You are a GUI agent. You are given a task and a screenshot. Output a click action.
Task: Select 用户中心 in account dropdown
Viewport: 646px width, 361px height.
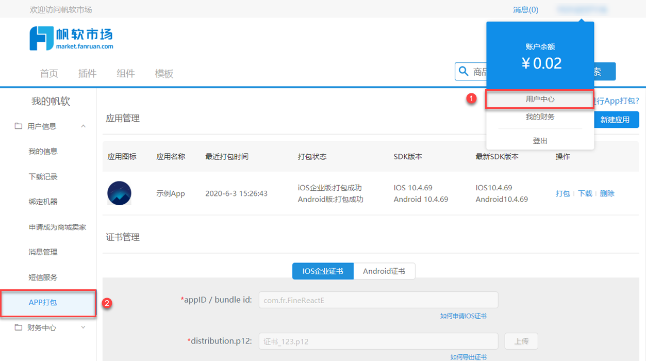click(x=540, y=99)
